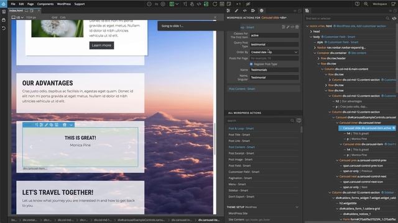Toggle the Grid view button
The height and width of the screenshot is (223, 398).
coord(54,17)
